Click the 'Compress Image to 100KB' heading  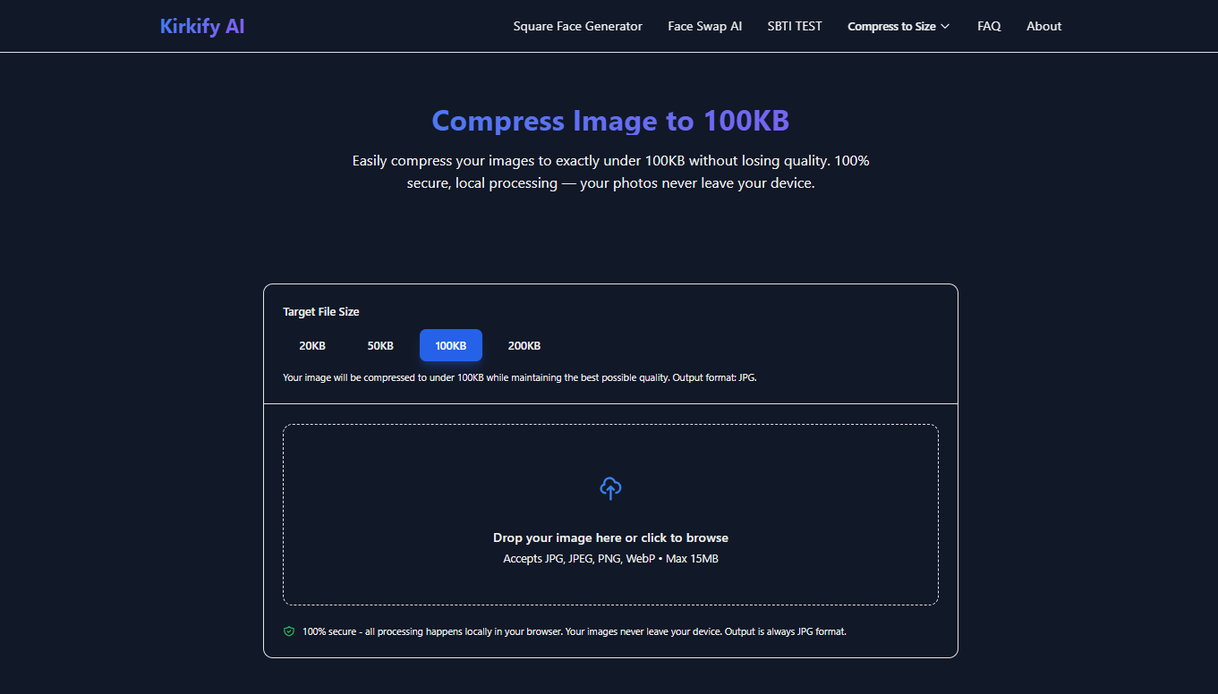tap(610, 121)
